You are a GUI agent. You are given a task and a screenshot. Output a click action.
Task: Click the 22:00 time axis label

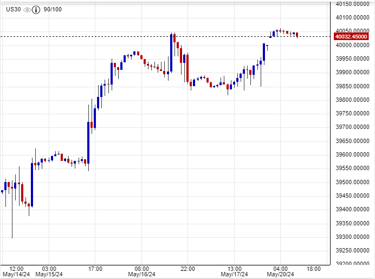(188, 269)
